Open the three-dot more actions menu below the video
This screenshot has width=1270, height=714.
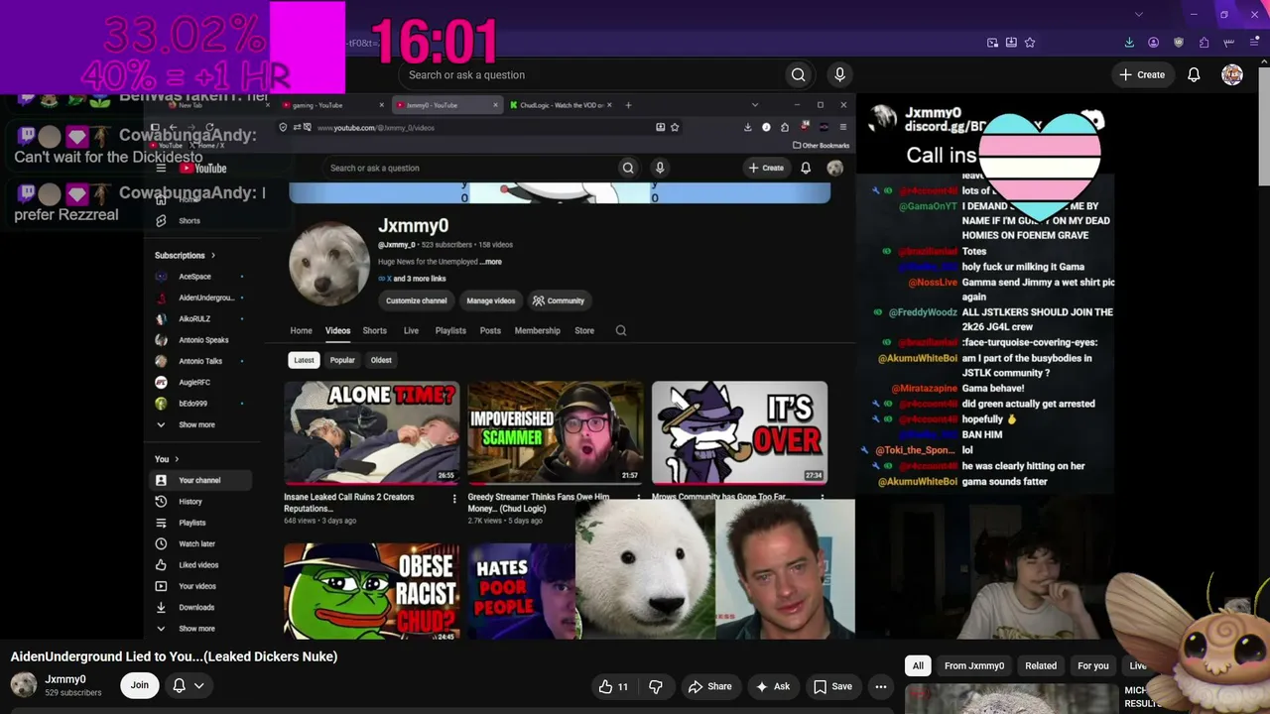click(880, 686)
